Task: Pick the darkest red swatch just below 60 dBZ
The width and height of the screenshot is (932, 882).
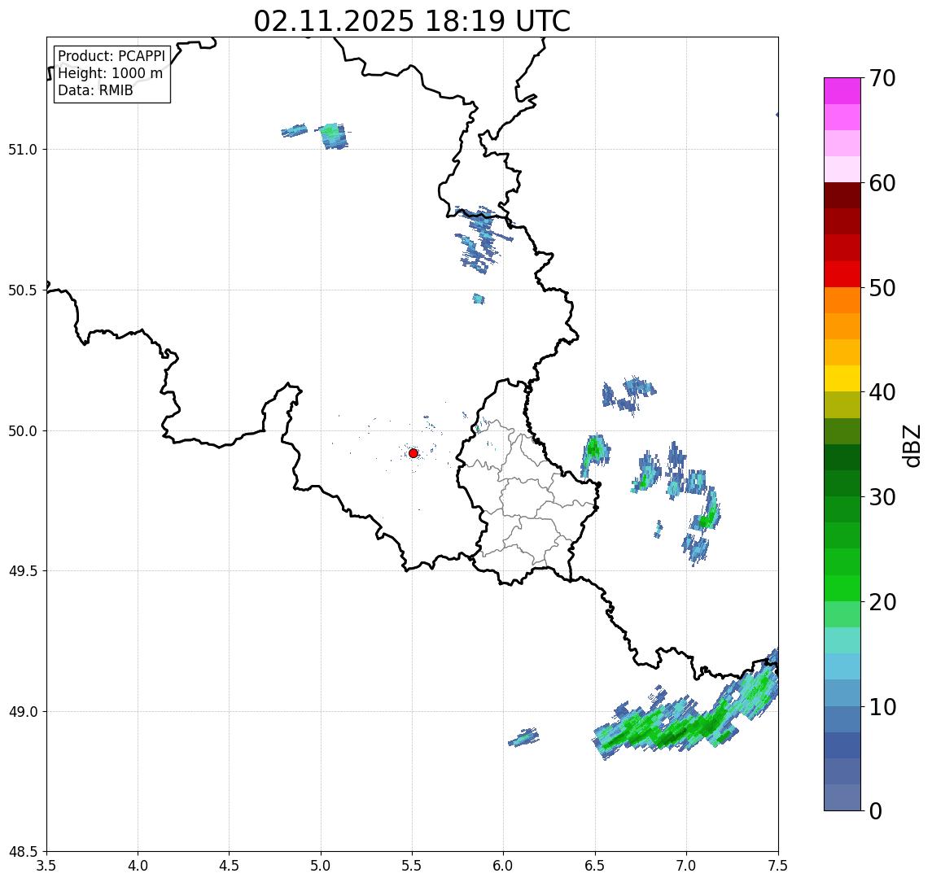Action: click(x=842, y=195)
